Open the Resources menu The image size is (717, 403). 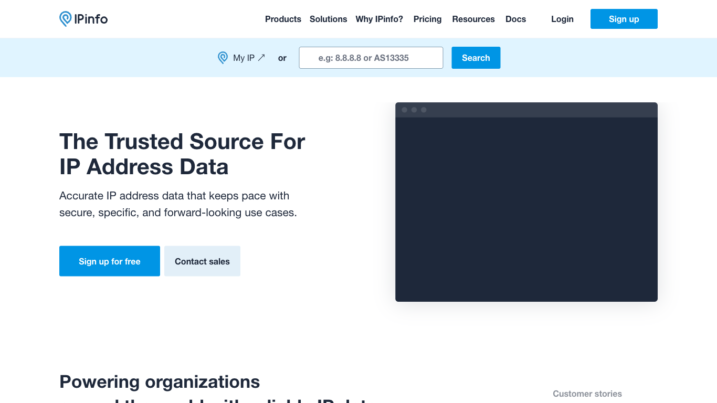pos(473,19)
